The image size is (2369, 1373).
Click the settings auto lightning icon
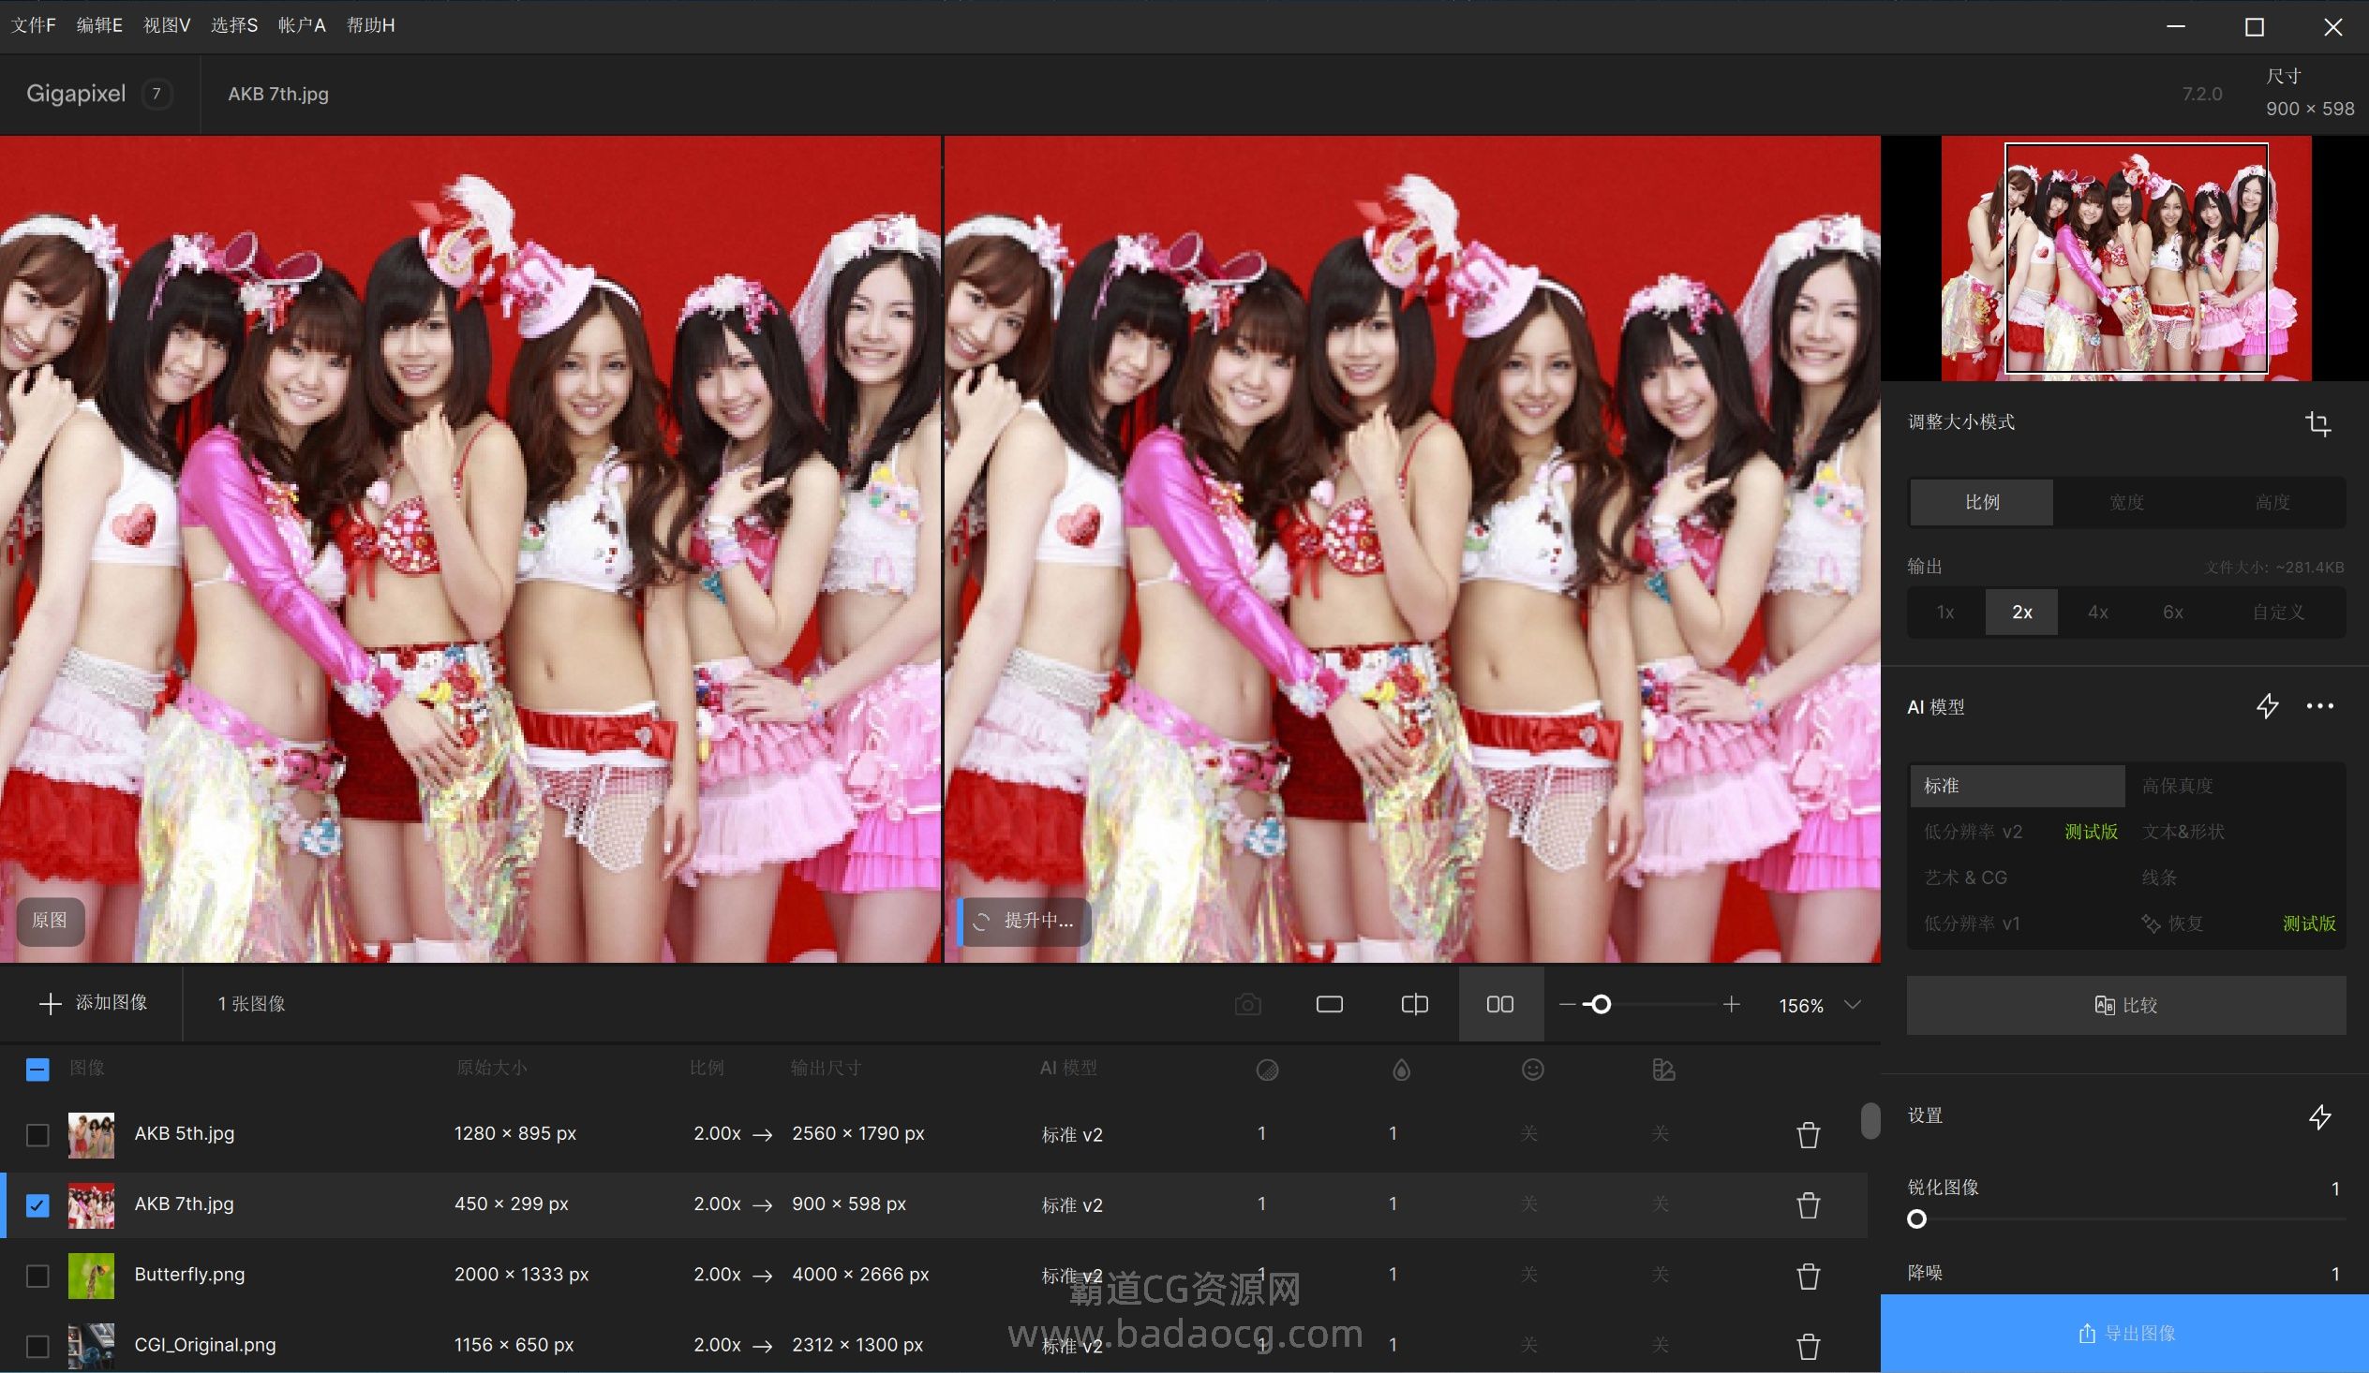pos(2320,1116)
